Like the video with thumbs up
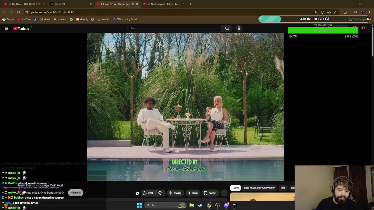 pos(148,193)
